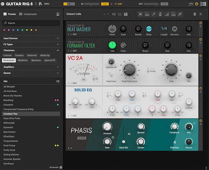209x170 pixels.
Task: Click the Phasis rate sync icon next to the Rate knob
Action: pyautogui.click(x=113, y=137)
